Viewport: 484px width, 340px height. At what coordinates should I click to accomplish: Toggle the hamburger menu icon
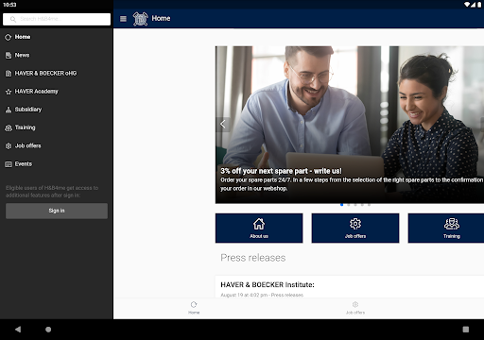click(x=123, y=19)
